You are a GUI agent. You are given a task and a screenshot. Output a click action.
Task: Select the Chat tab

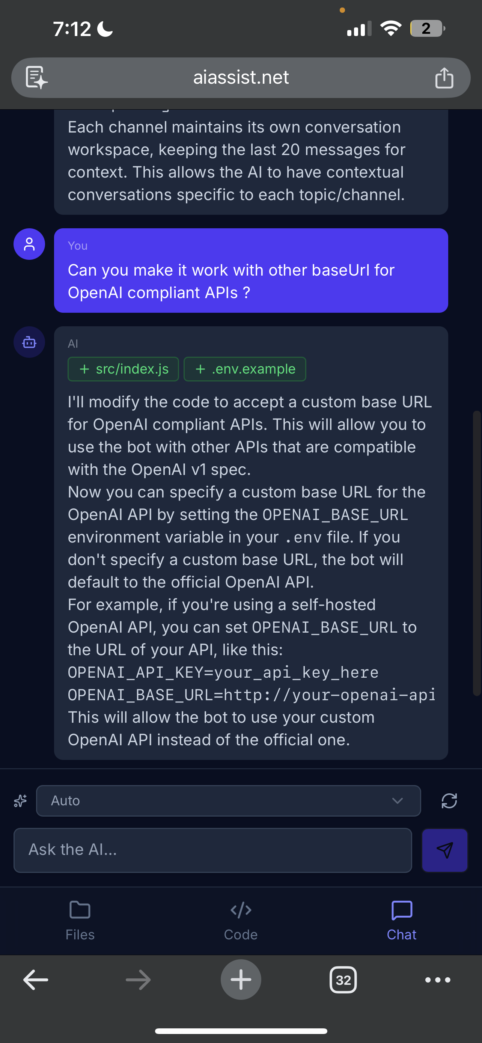(x=401, y=919)
